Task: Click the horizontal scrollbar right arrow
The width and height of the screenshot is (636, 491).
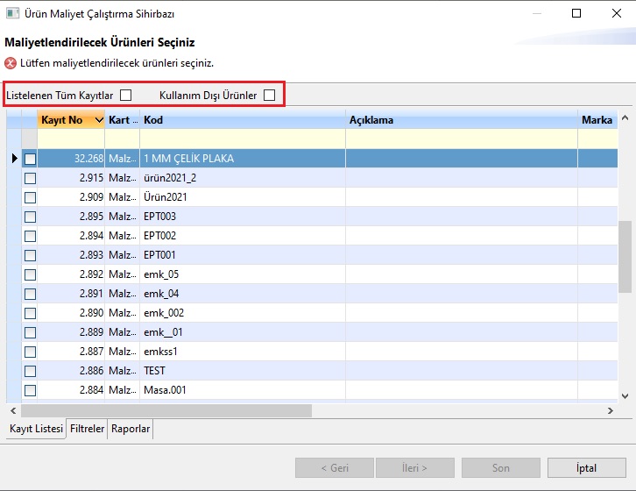Action: coord(611,410)
